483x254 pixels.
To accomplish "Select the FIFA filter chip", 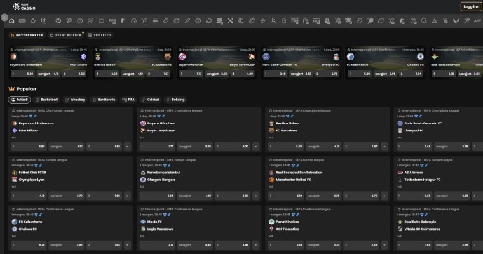I will [128, 100].
